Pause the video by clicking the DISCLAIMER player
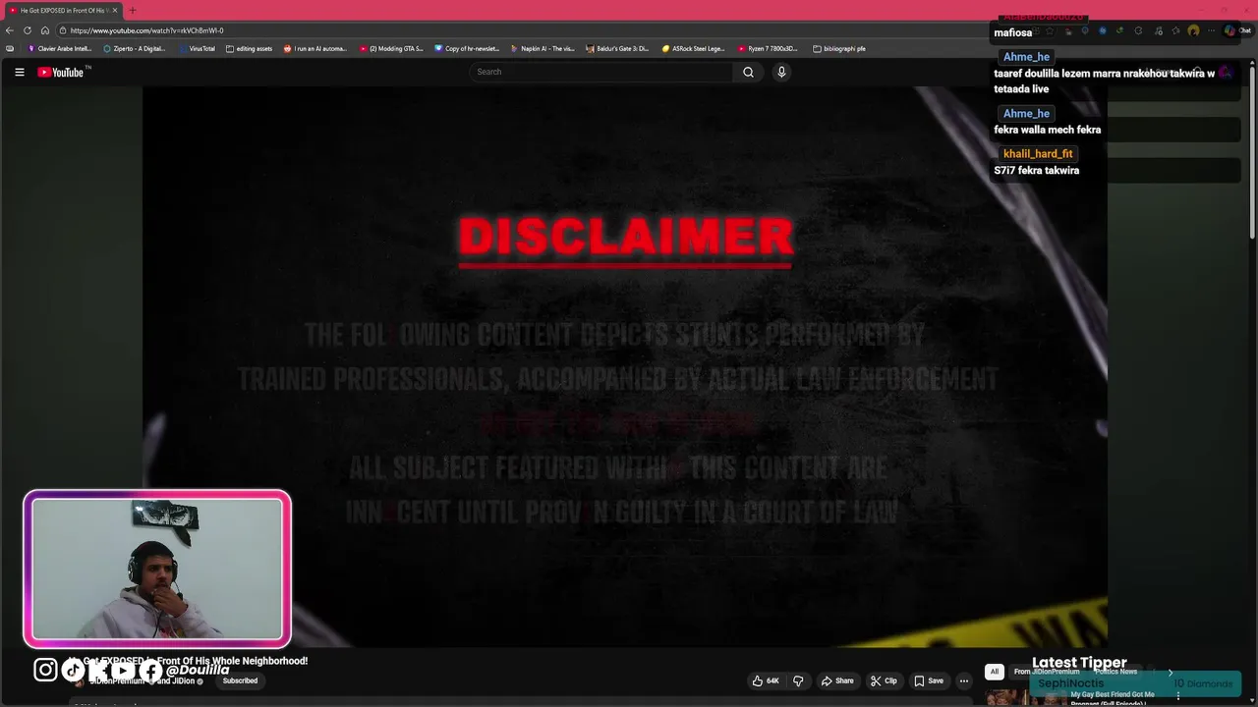 click(625, 367)
